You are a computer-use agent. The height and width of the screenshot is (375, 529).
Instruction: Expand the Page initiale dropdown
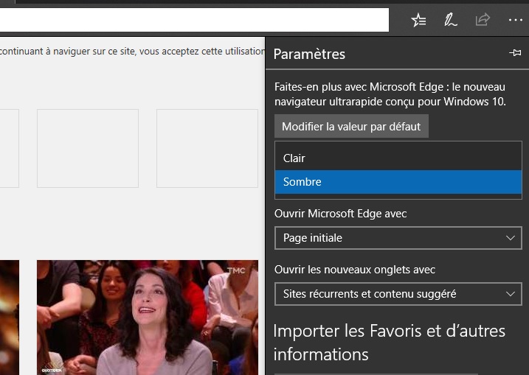(x=398, y=238)
